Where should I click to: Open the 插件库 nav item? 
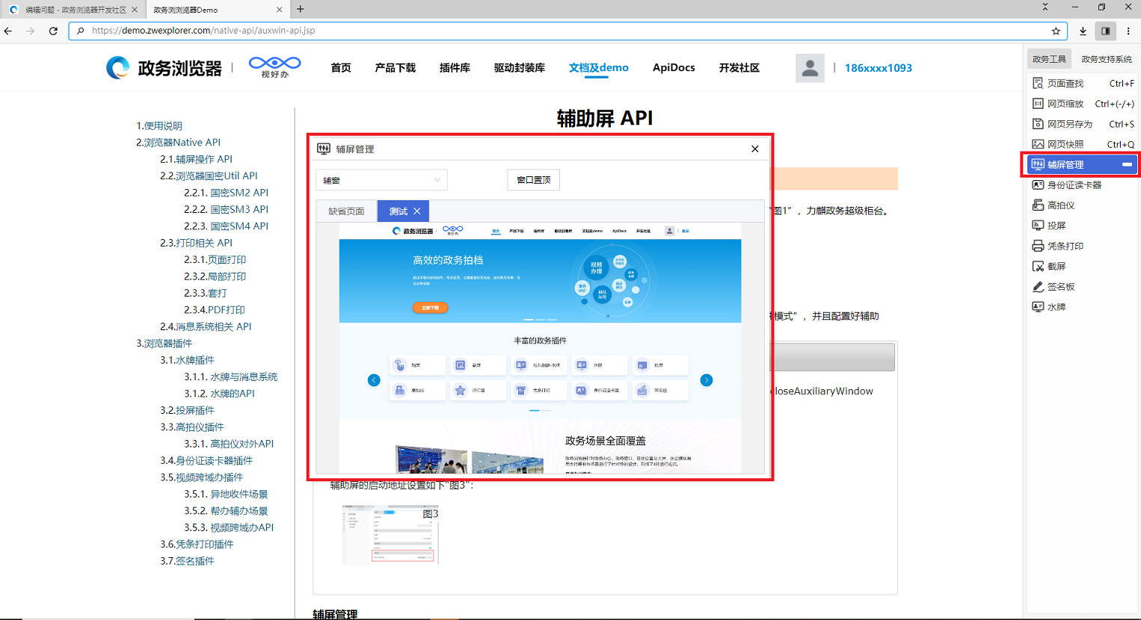(x=455, y=68)
